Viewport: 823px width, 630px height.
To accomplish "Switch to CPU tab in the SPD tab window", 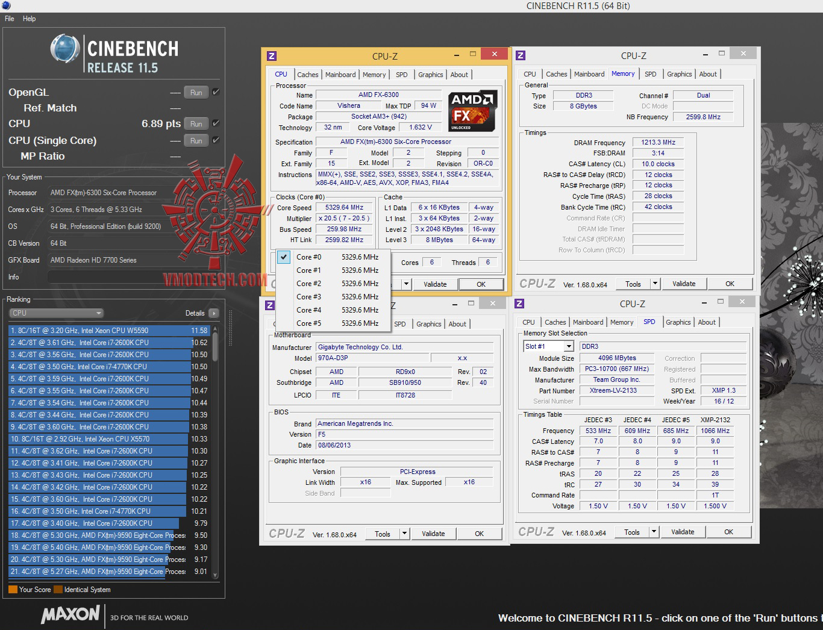I will pyautogui.click(x=529, y=322).
